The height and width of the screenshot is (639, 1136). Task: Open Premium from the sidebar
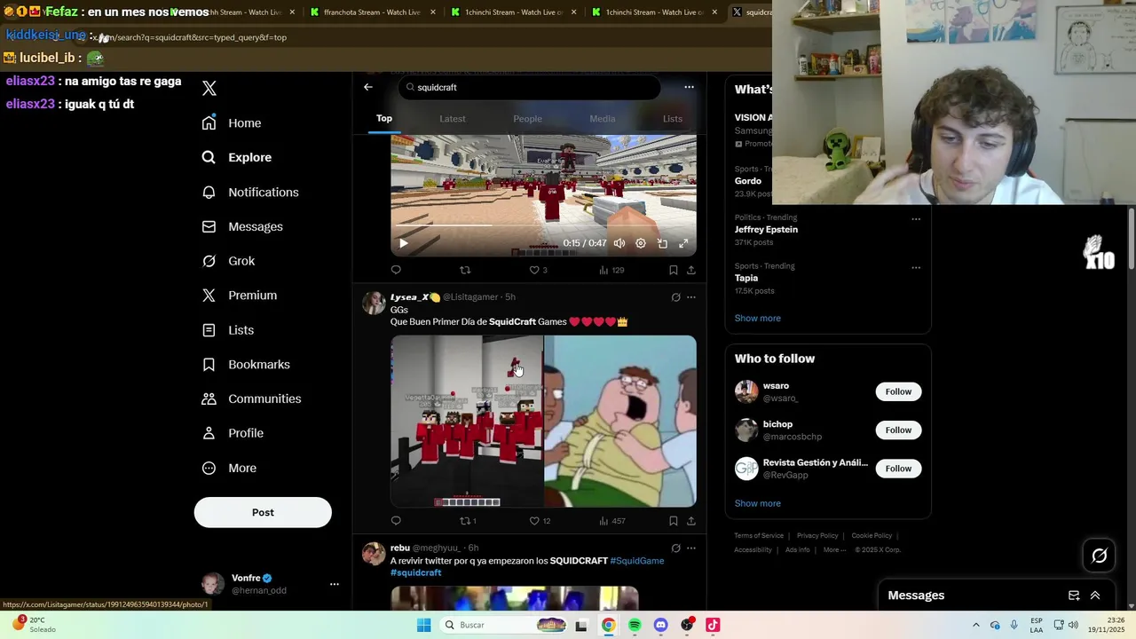click(240, 295)
